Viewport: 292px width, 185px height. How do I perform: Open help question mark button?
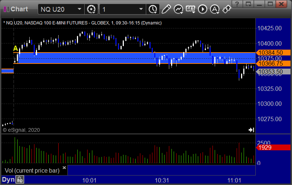[x=237, y=4]
